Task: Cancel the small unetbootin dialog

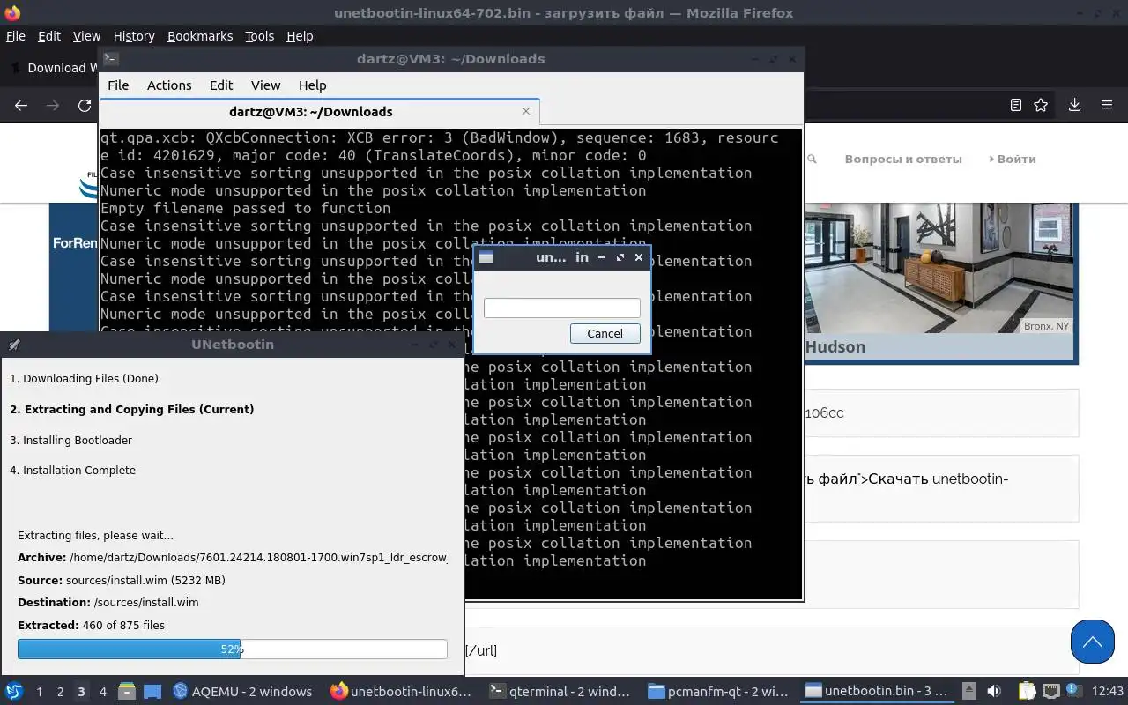Action: pos(605,333)
